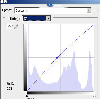This screenshot has height=99, width=100.
Task: Click the vertical output gradient bar
Action: click(x=25, y=57)
